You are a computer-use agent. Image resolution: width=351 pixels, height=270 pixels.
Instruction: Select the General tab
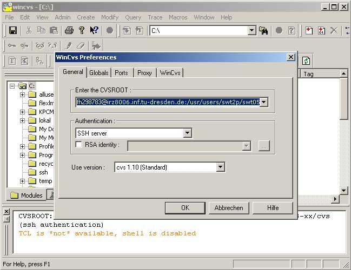pyautogui.click(x=73, y=72)
